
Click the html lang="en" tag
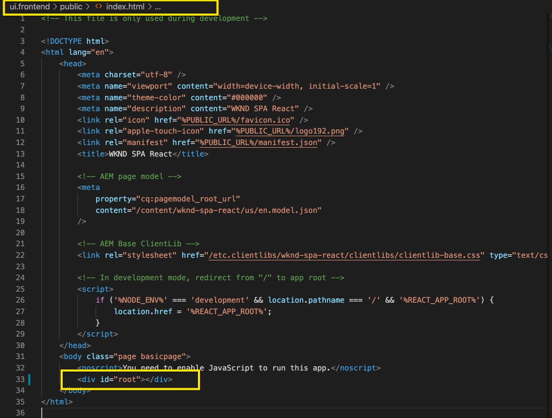pos(77,52)
